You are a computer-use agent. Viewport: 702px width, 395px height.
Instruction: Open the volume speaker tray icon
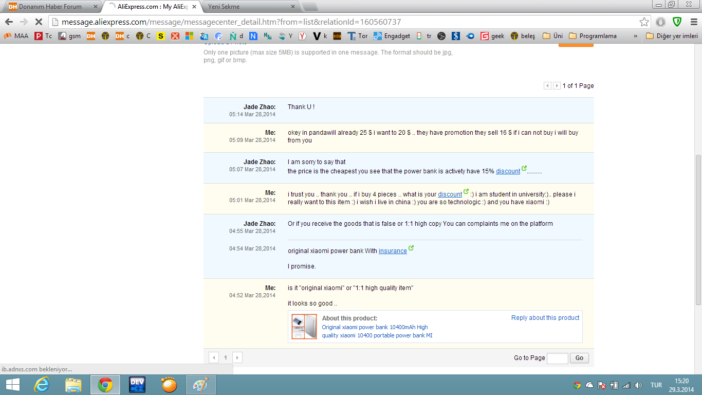(638, 385)
